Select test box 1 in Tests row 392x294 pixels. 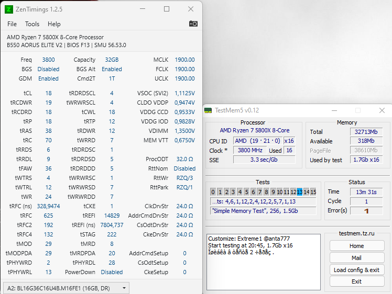[220, 191]
